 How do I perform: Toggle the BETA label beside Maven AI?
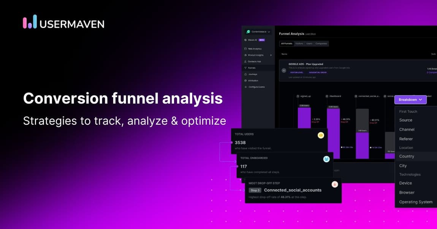pos(262,39)
